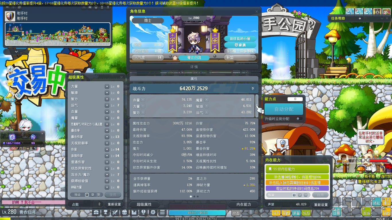The image size is (392, 220).
Task: Switch to the 内在能力 tab at bottom
Action: click(x=244, y=204)
